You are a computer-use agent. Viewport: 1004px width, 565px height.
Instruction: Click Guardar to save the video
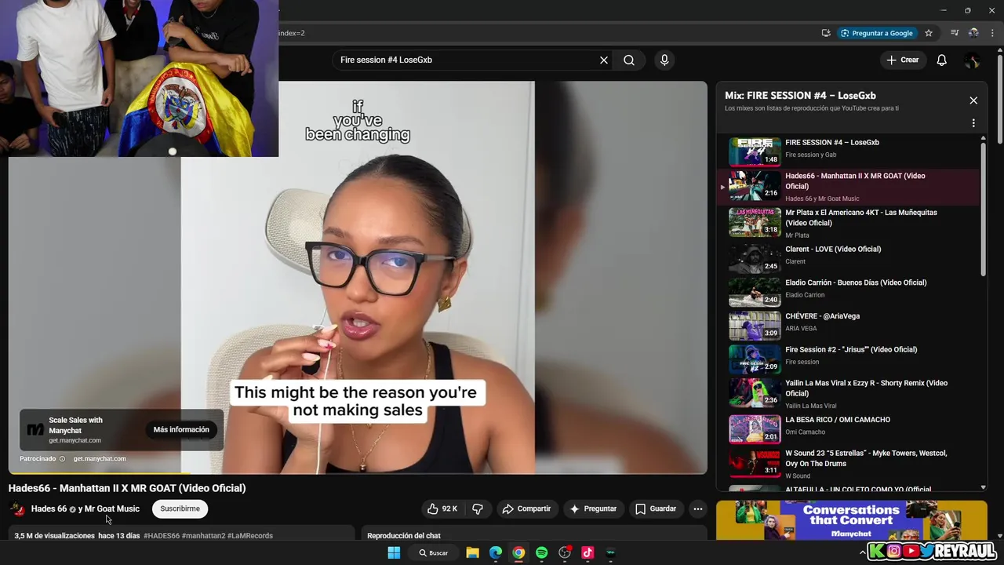655,508
